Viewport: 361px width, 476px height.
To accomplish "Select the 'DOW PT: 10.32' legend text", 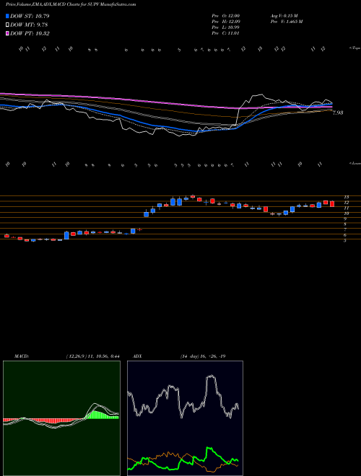I will tap(30, 34).
